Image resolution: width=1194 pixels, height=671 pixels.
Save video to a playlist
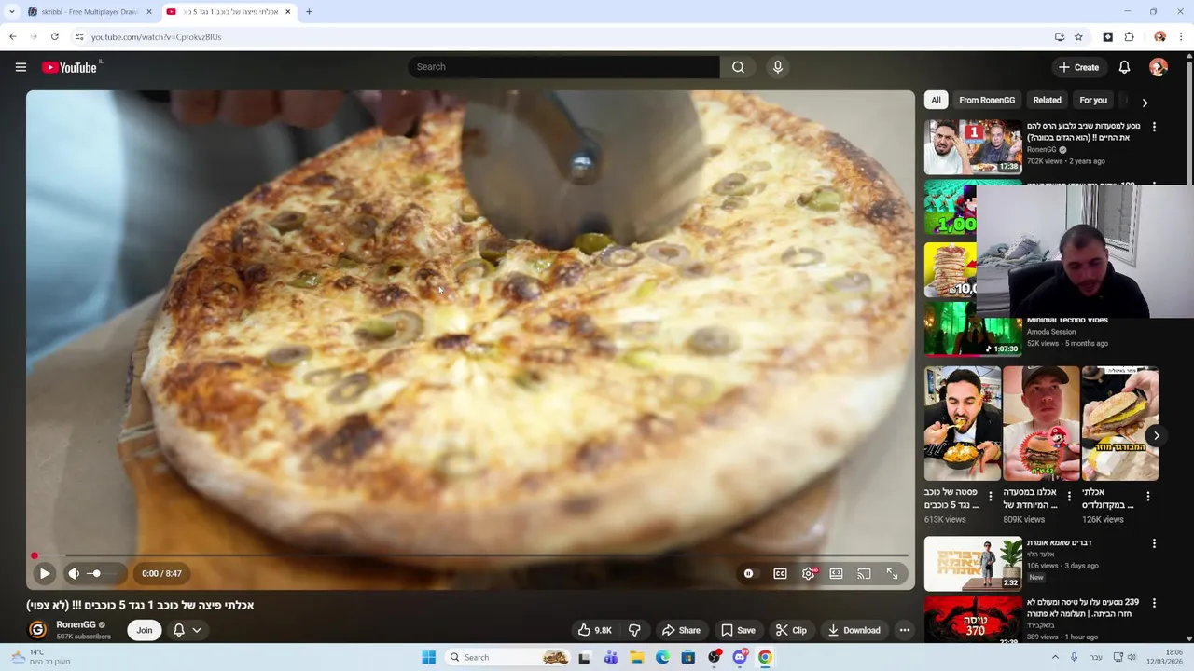[738, 630]
